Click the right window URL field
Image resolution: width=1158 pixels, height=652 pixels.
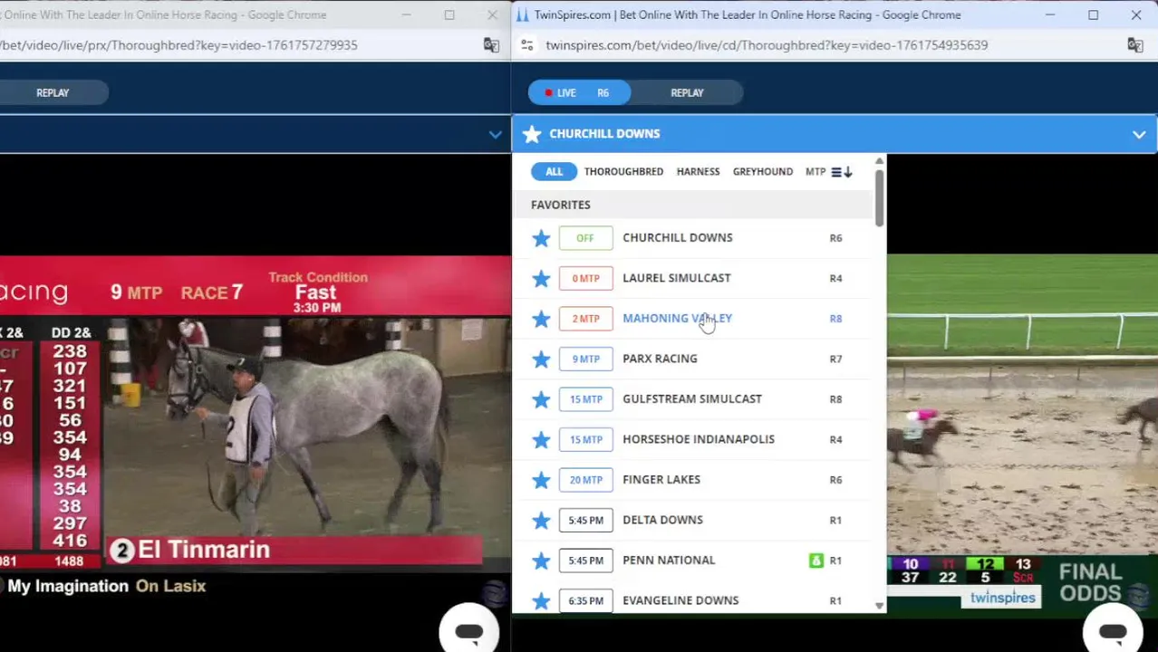click(x=767, y=44)
